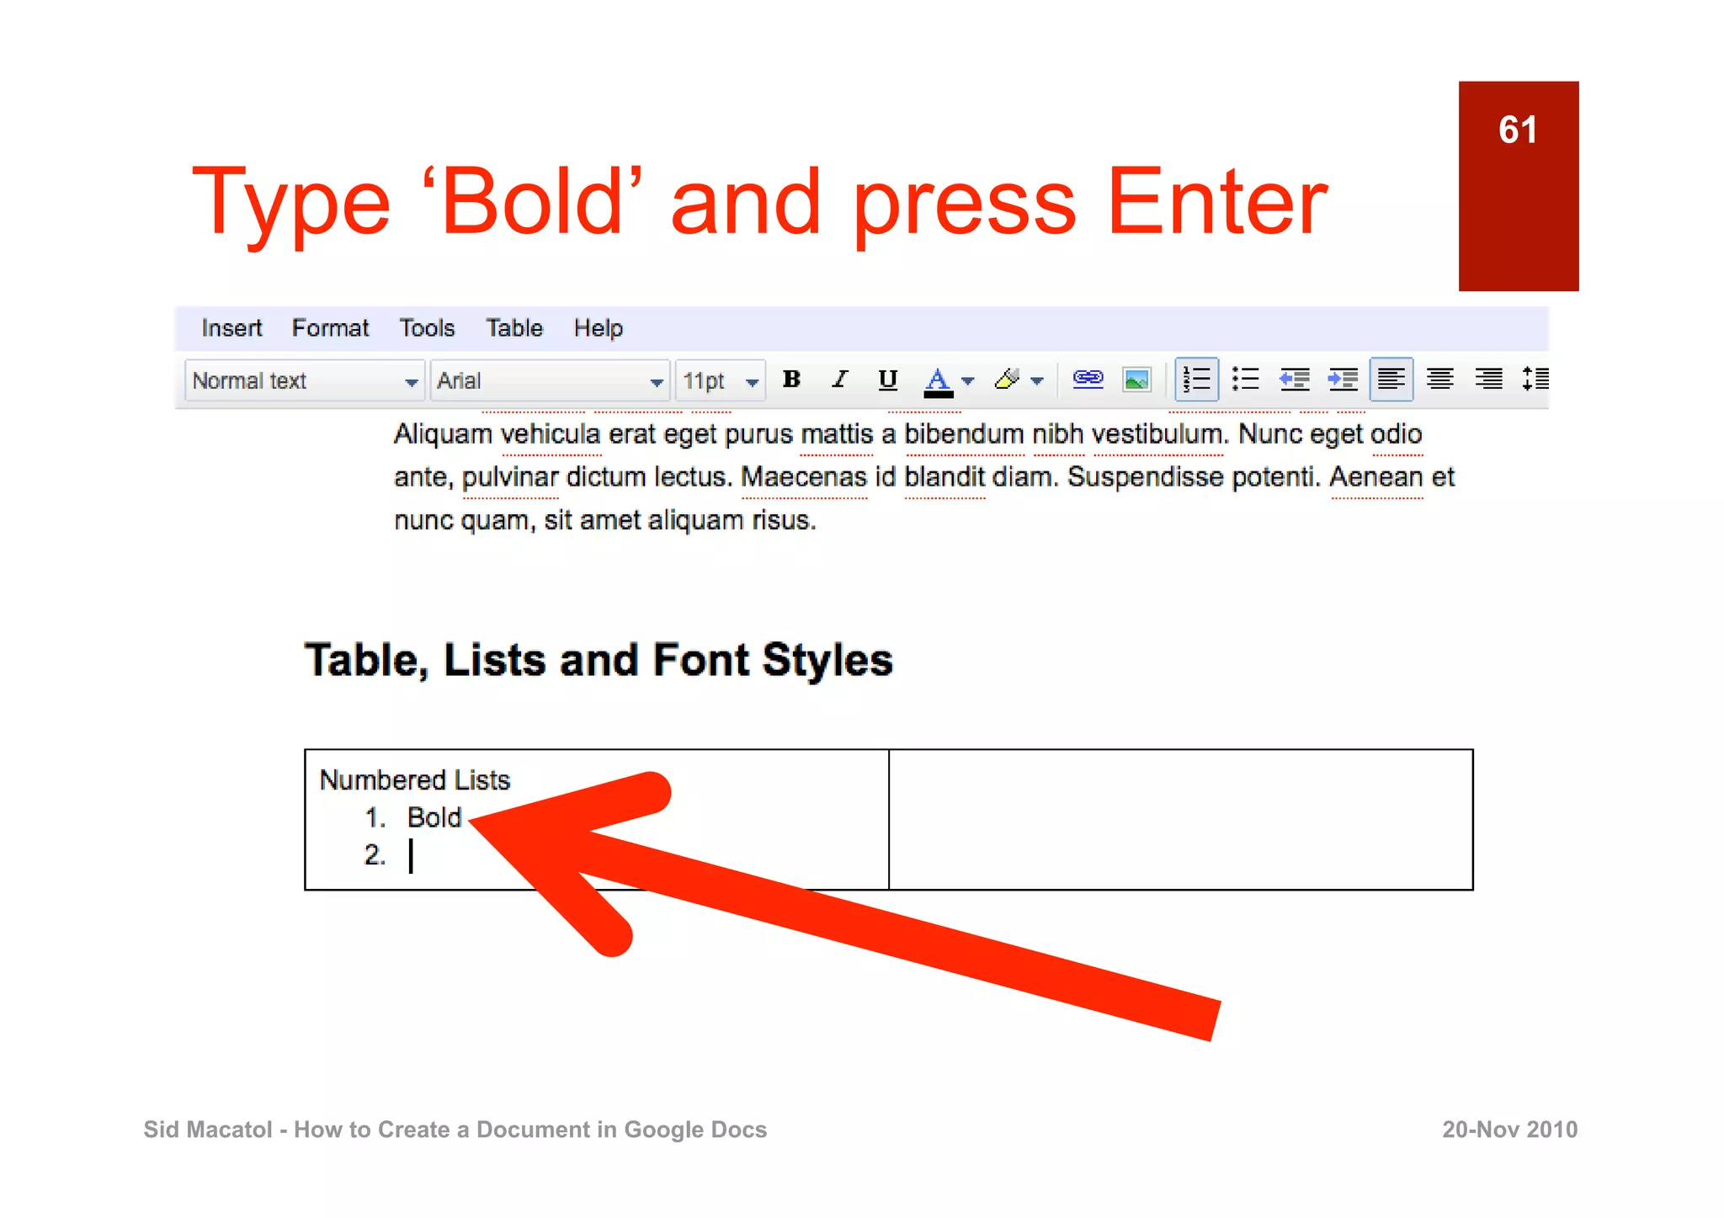Center align the text
1724x1218 pixels.
[x=1440, y=380]
